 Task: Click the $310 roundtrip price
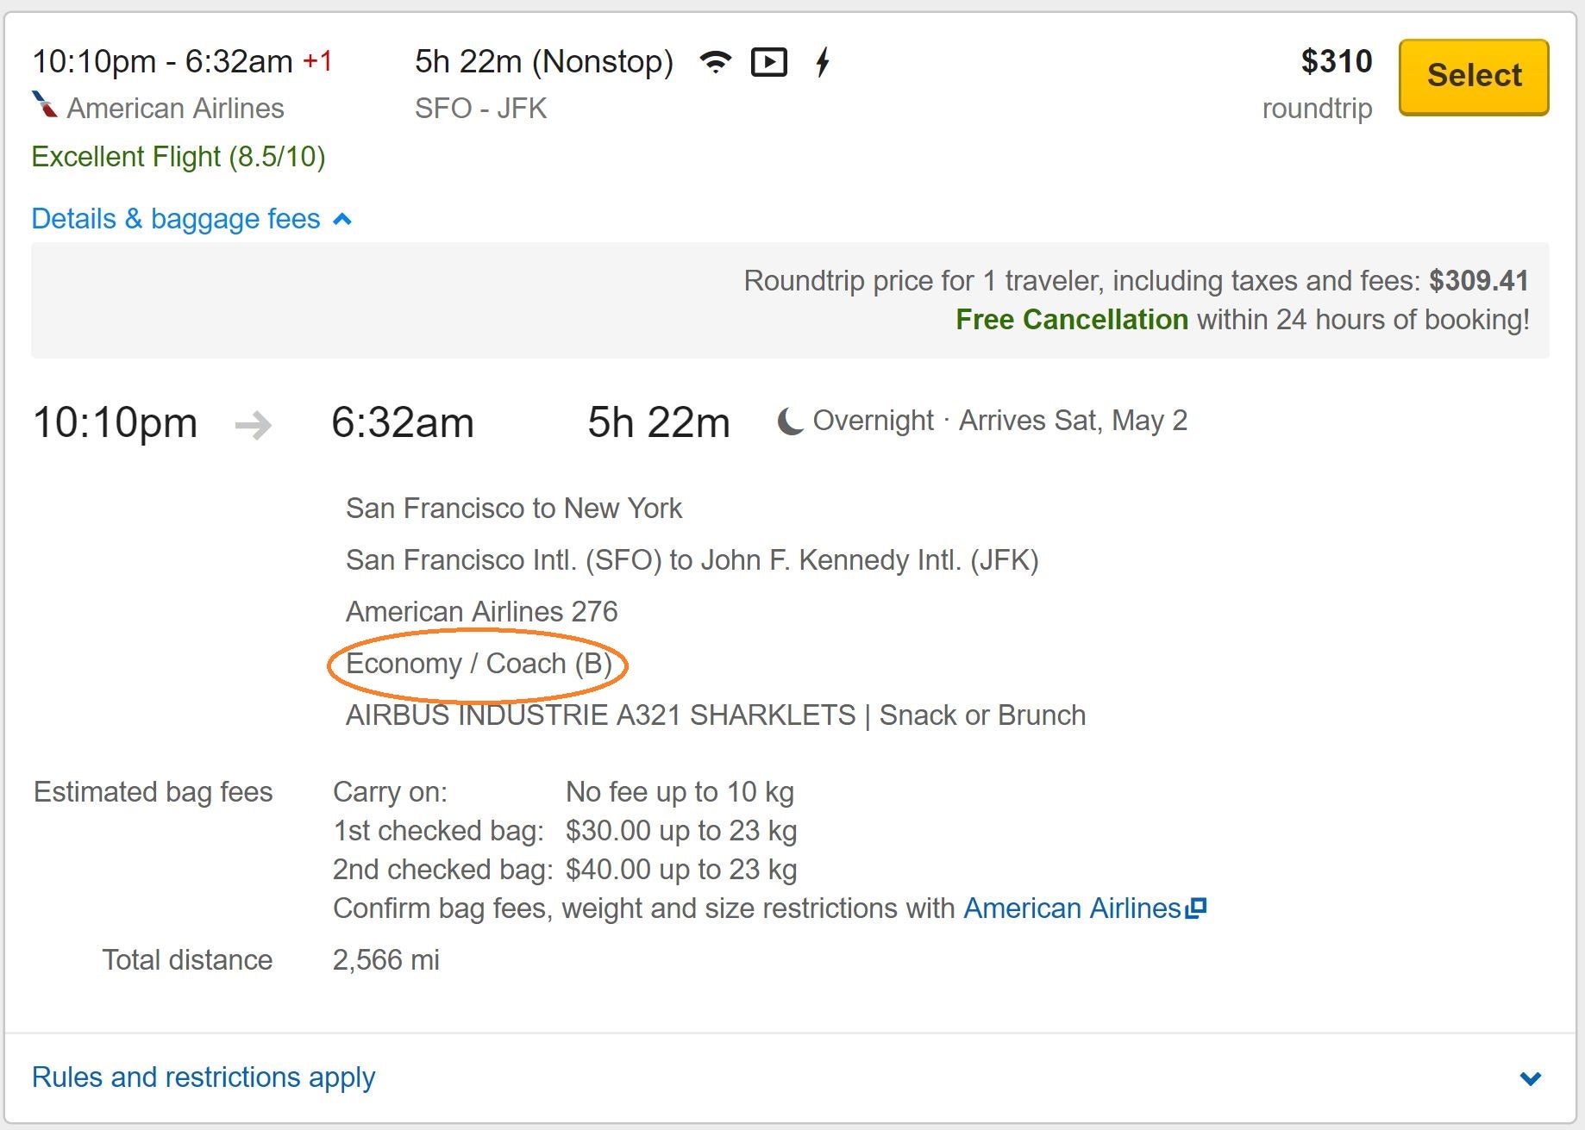(x=1337, y=61)
